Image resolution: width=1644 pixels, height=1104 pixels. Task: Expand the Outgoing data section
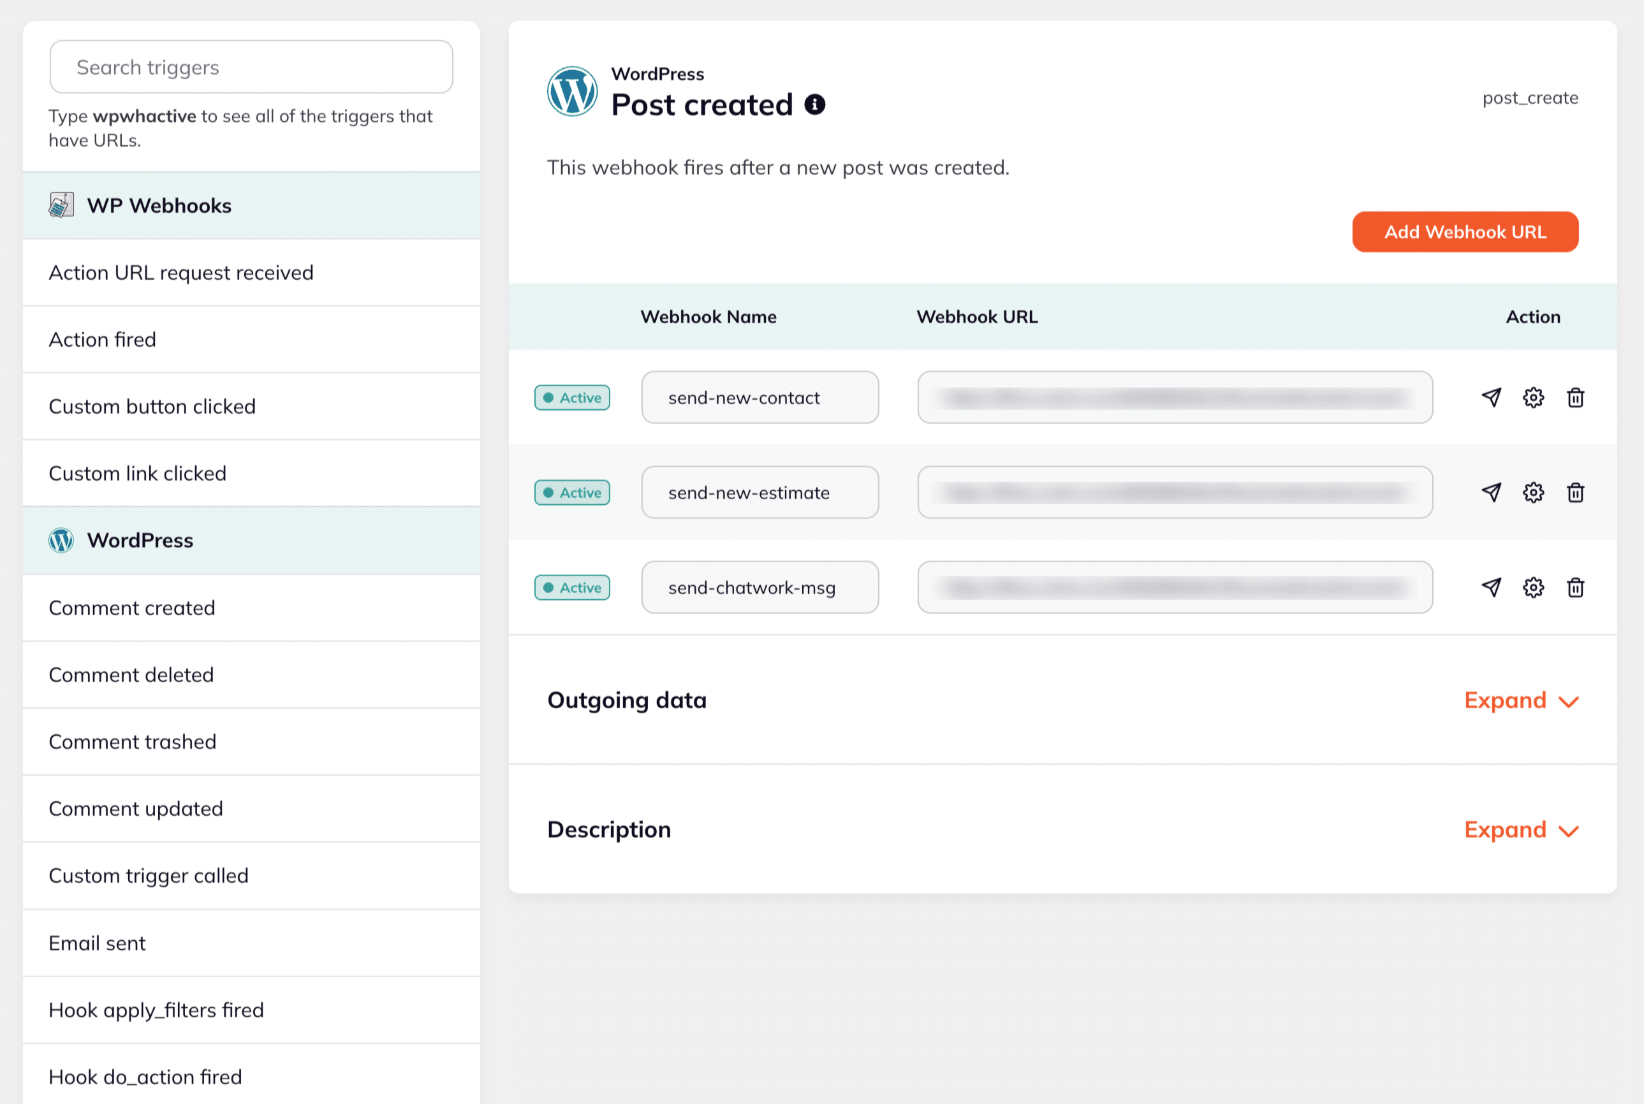click(1520, 701)
